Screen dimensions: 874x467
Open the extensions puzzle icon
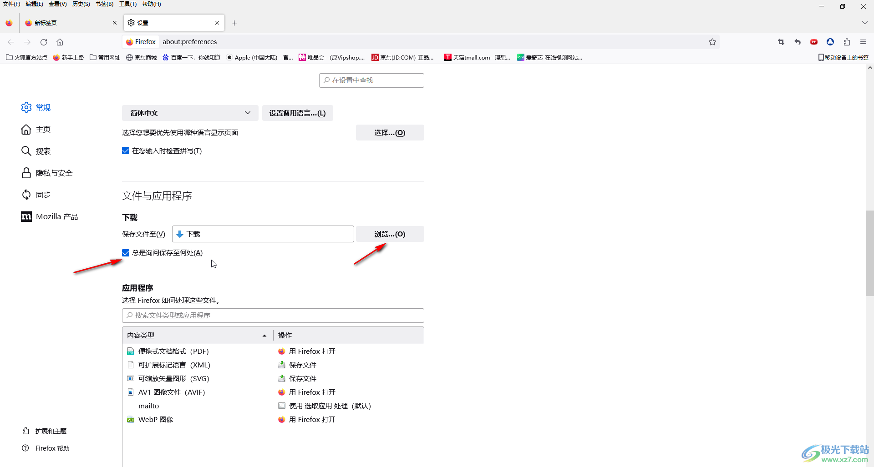[x=847, y=42]
